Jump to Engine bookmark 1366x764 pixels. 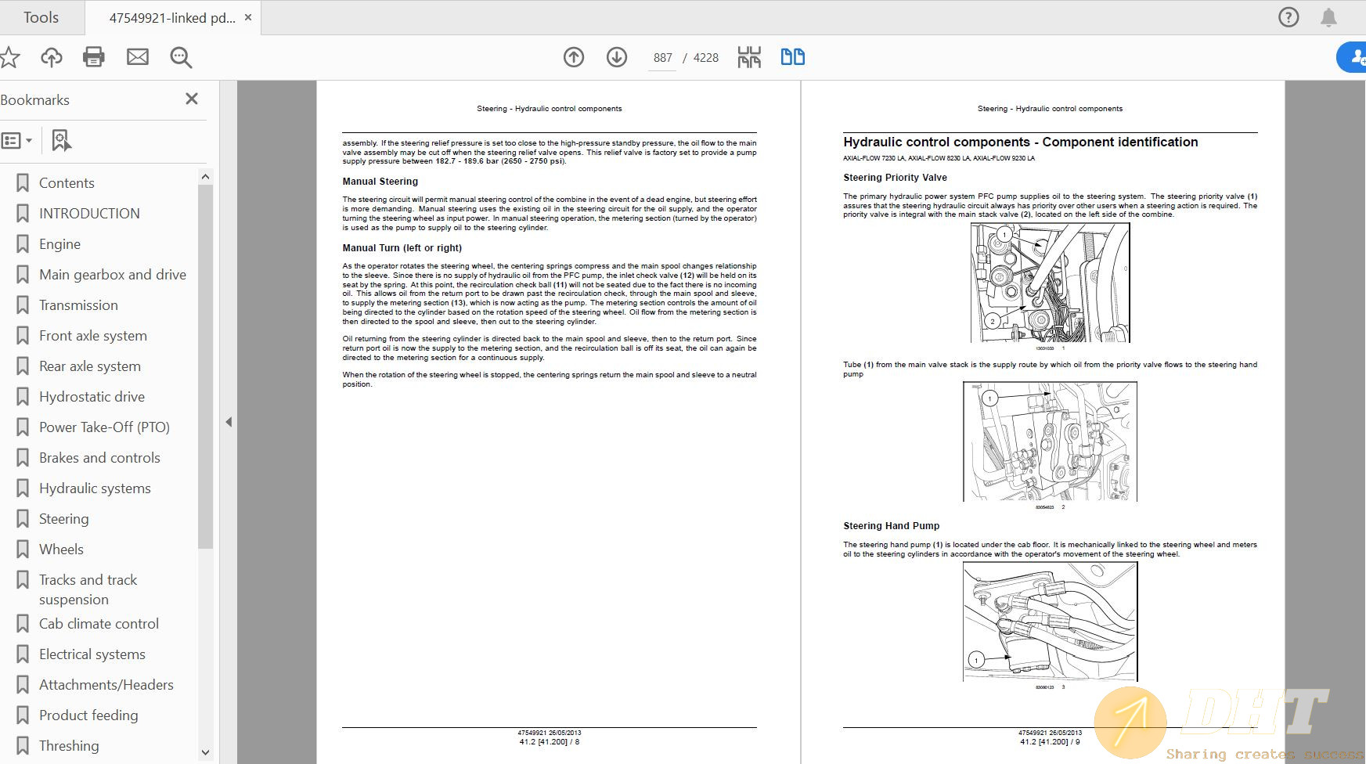click(x=59, y=244)
